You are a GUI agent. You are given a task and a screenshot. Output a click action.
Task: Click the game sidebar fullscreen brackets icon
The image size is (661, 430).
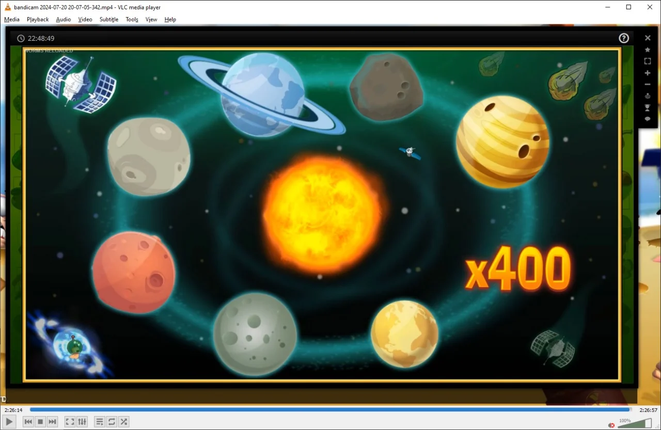click(648, 61)
